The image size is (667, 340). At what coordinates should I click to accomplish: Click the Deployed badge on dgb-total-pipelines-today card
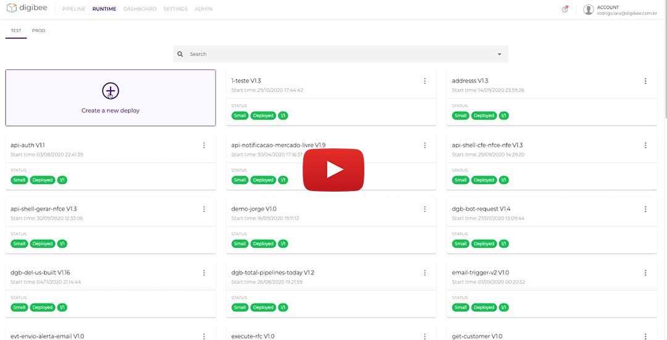(x=263, y=308)
